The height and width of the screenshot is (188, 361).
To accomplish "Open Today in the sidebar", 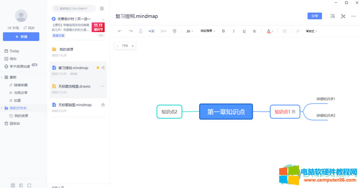I will pyautogui.click(x=14, y=51).
